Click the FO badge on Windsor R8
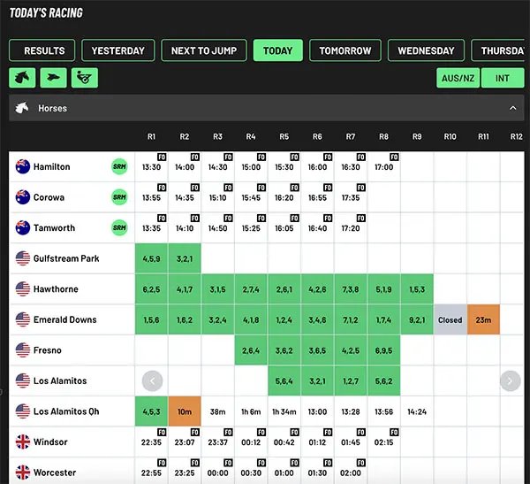530x484 pixels. click(394, 432)
